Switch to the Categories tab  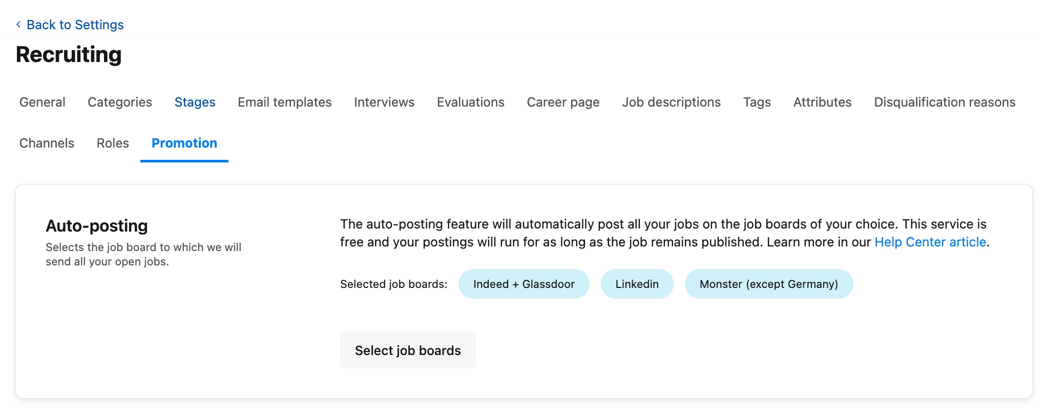120,102
